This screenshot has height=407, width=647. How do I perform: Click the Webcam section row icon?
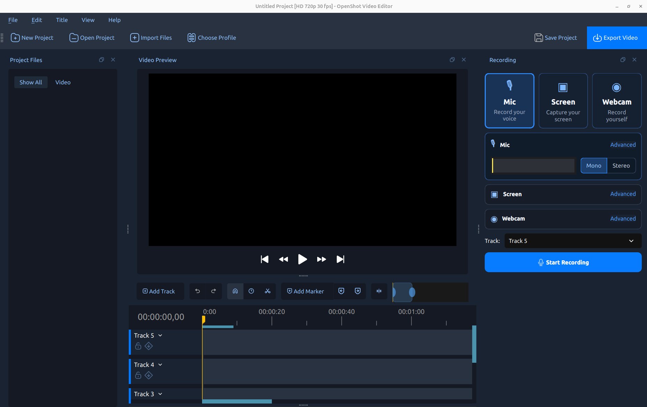point(494,219)
